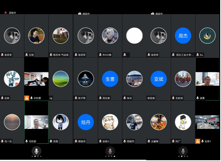Unmute with the microphone button under 冯凯旋's video
The width and height of the screenshot is (221, 161).
[x=37, y=151]
